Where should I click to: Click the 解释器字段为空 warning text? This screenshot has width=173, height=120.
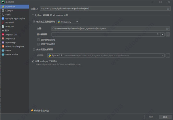click(x=41, y=110)
